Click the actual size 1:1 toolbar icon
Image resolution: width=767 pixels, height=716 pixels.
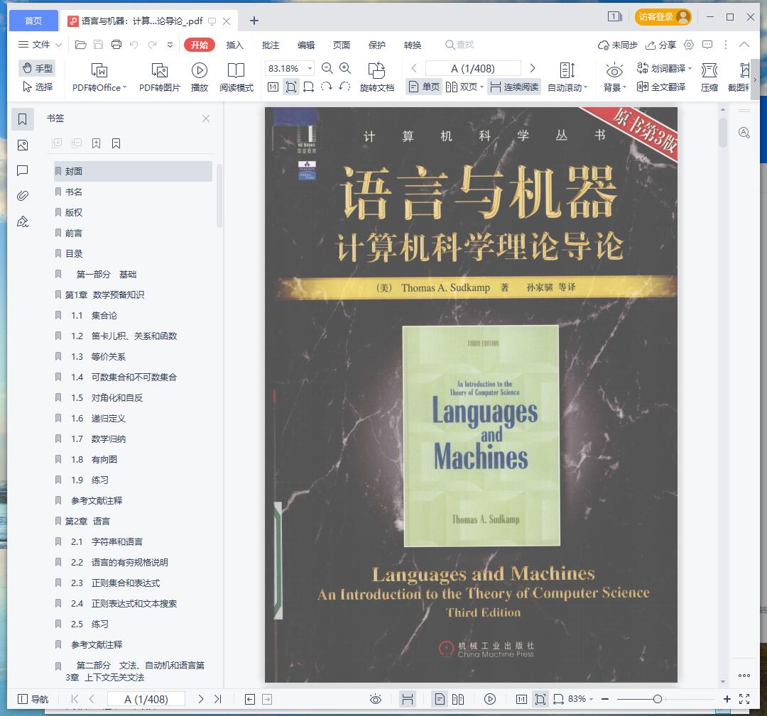[273, 87]
